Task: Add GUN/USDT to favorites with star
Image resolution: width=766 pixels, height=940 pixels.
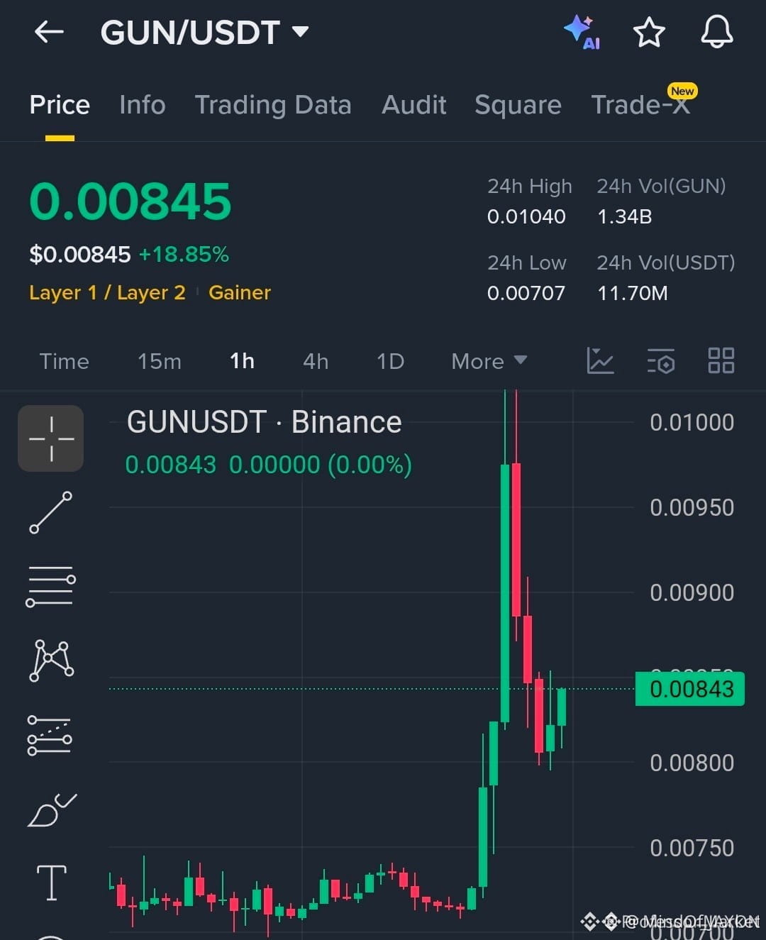Action: pyautogui.click(x=648, y=32)
